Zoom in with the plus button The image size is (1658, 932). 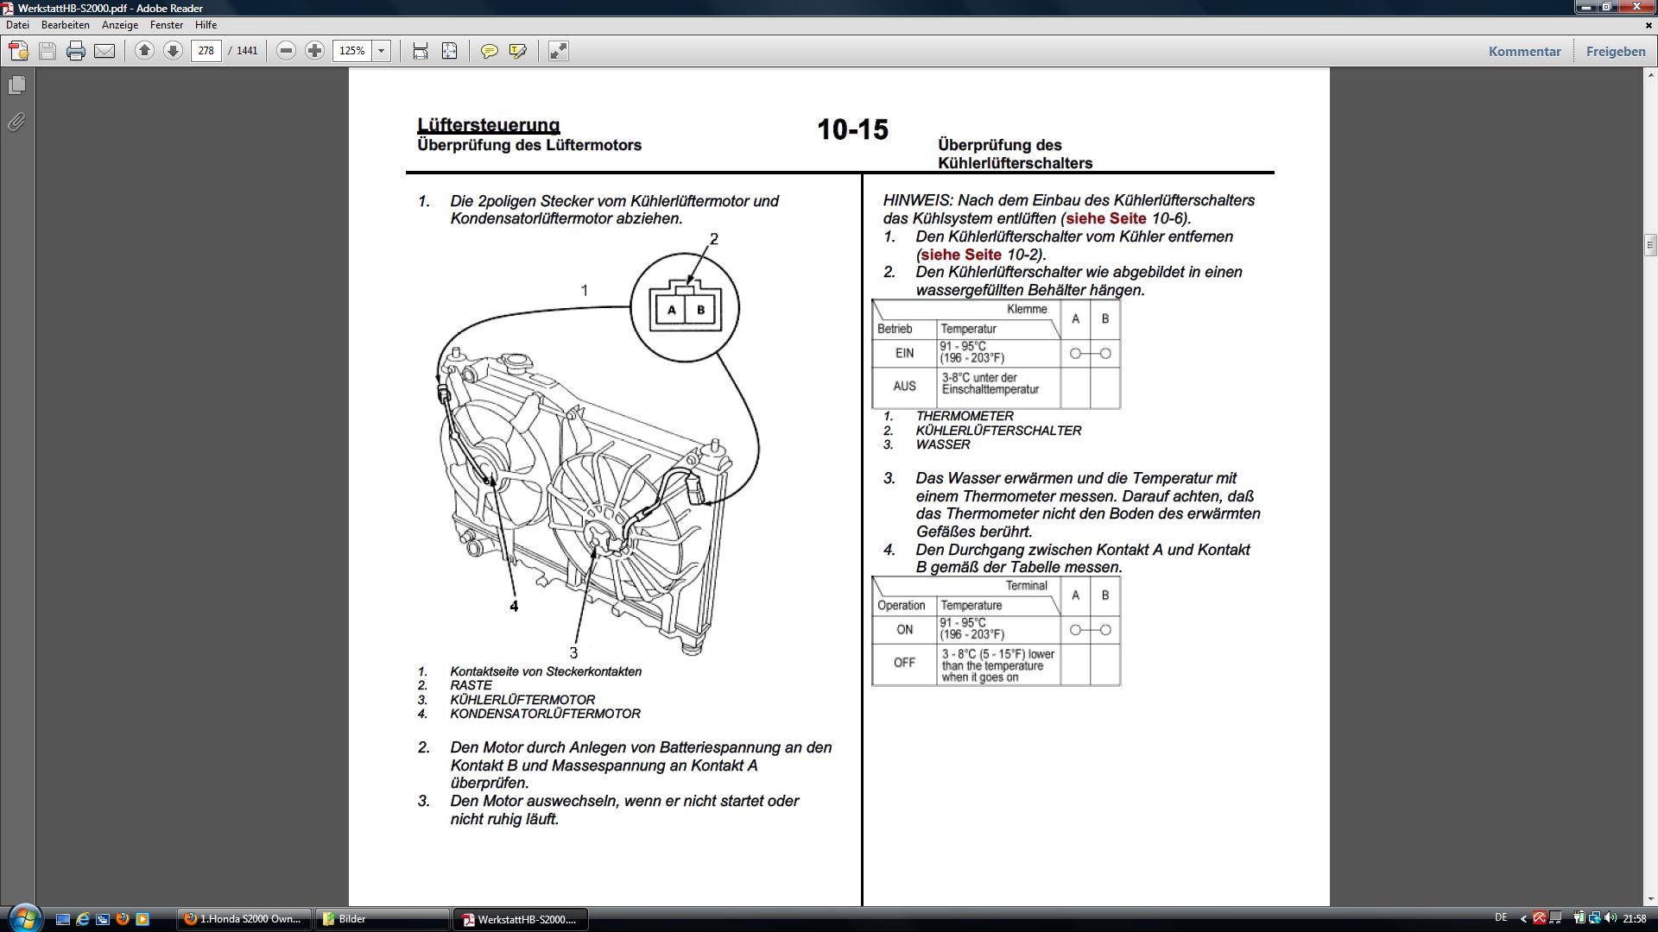[x=315, y=51]
